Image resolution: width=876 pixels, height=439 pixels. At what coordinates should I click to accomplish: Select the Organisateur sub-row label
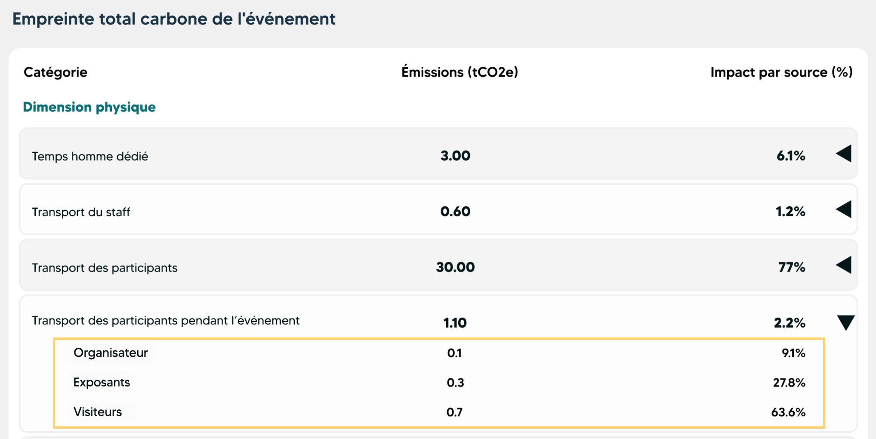(111, 353)
